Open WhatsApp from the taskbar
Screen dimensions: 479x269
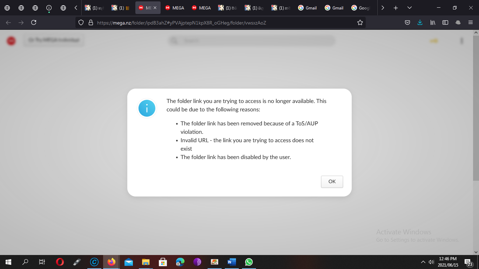[249, 262]
